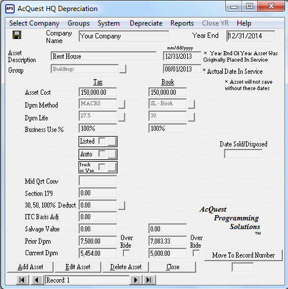Image resolution: width=288 pixels, height=289 pixels.
Task: Go to first record with navigation arrow
Action: [x=22, y=280]
